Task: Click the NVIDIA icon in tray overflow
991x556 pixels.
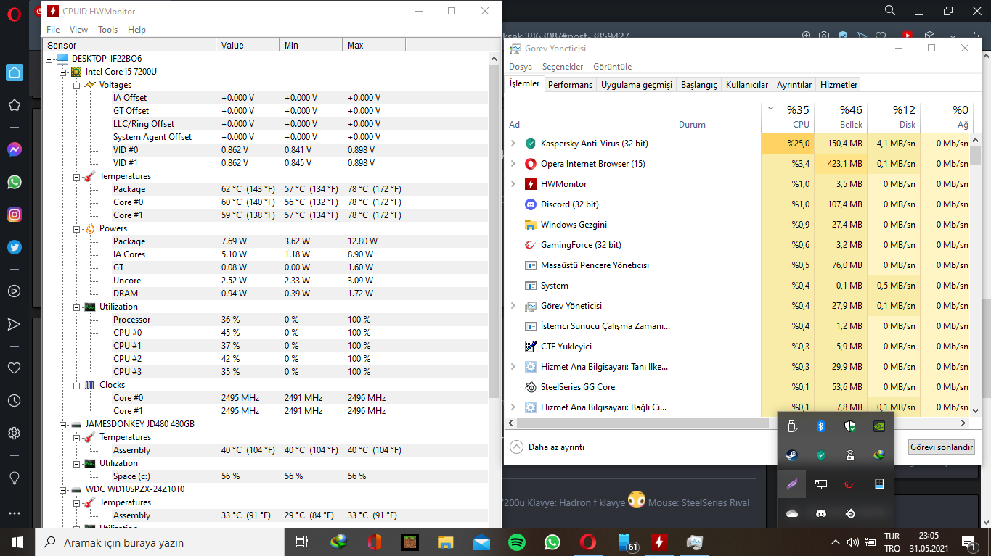Action: pos(879,426)
